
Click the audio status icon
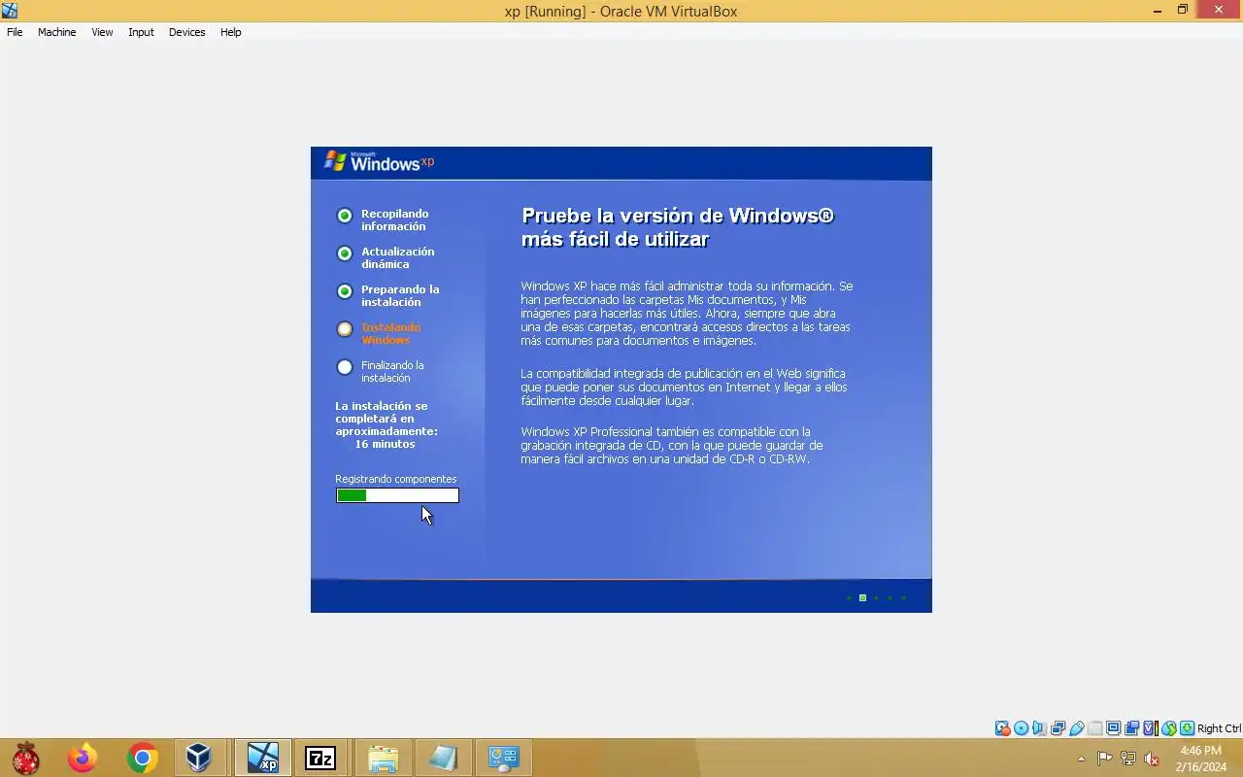pyautogui.click(x=1040, y=728)
